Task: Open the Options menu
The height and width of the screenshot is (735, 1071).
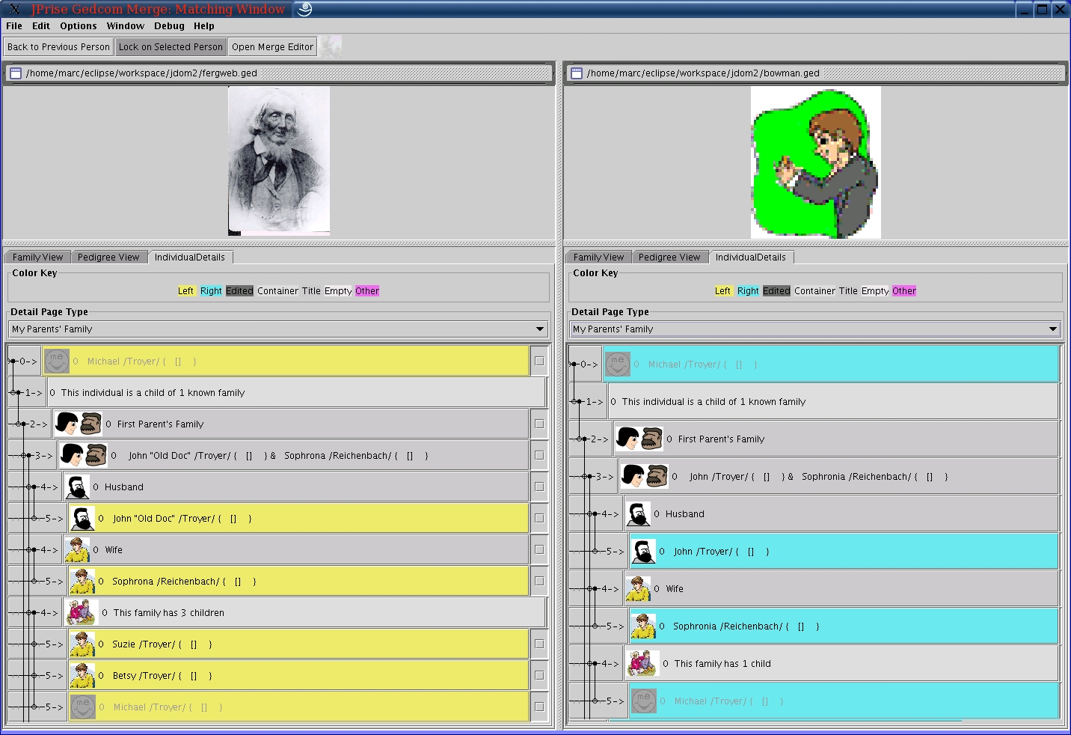Action: coord(79,25)
